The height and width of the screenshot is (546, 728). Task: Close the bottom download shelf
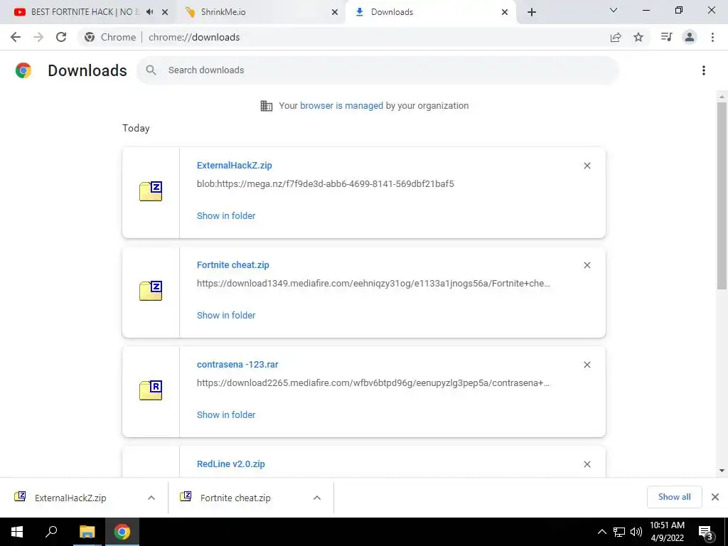pos(715,497)
